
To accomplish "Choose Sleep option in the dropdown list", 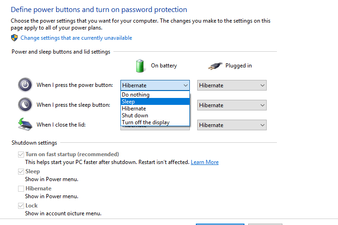I will pos(128,102).
